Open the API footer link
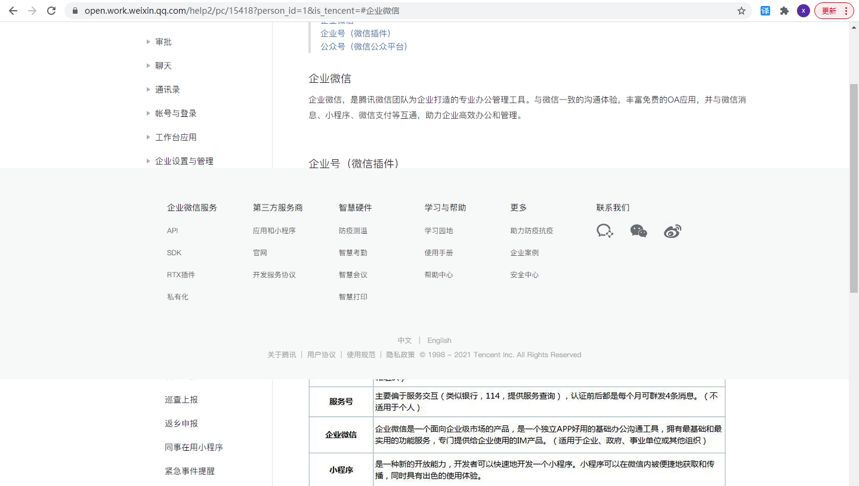The width and height of the screenshot is (859, 486). click(172, 231)
